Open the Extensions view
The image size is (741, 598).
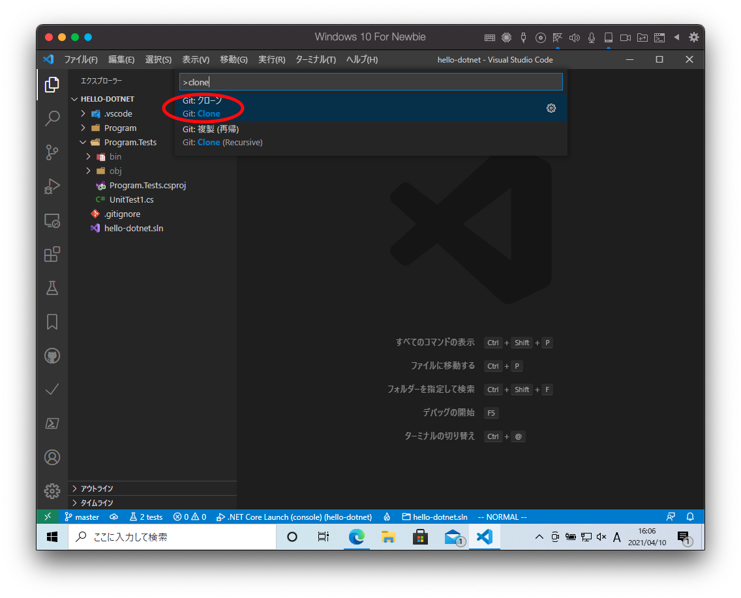52,255
